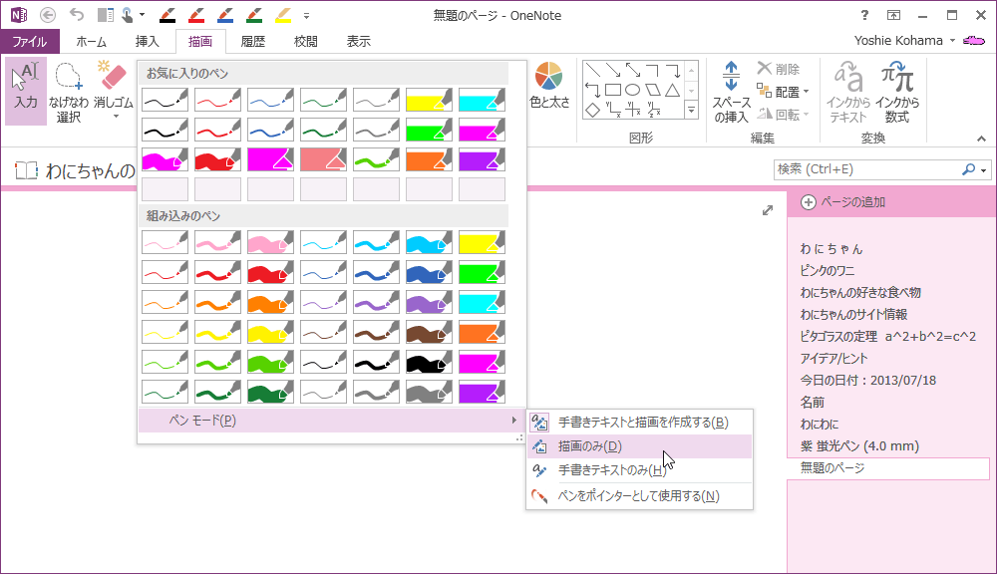Pick yellow highlighter in favorite pens first row
997x574 pixels.
(429, 100)
